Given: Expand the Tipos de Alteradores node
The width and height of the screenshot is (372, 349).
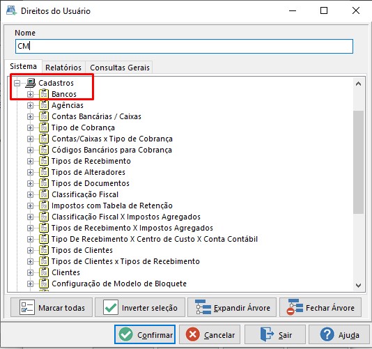Looking at the screenshot, I should click(30, 172).
